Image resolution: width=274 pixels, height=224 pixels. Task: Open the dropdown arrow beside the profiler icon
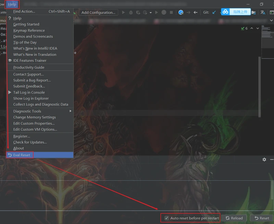tap(151, 13)
